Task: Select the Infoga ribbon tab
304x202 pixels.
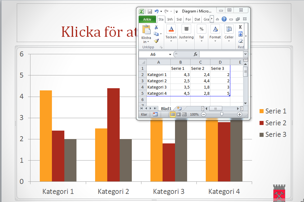Action: (x=170, y=19)
